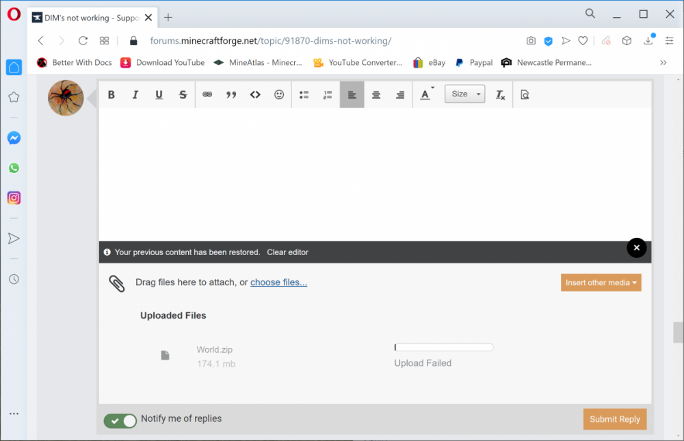Open a new tab
The width and height of the screenshot is (684, 441).
pyautogui.click(x=168, y=18)
